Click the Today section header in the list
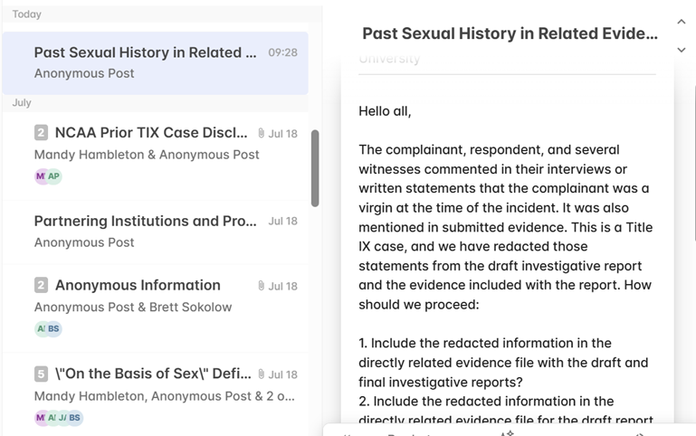 (x=26, y=14)
